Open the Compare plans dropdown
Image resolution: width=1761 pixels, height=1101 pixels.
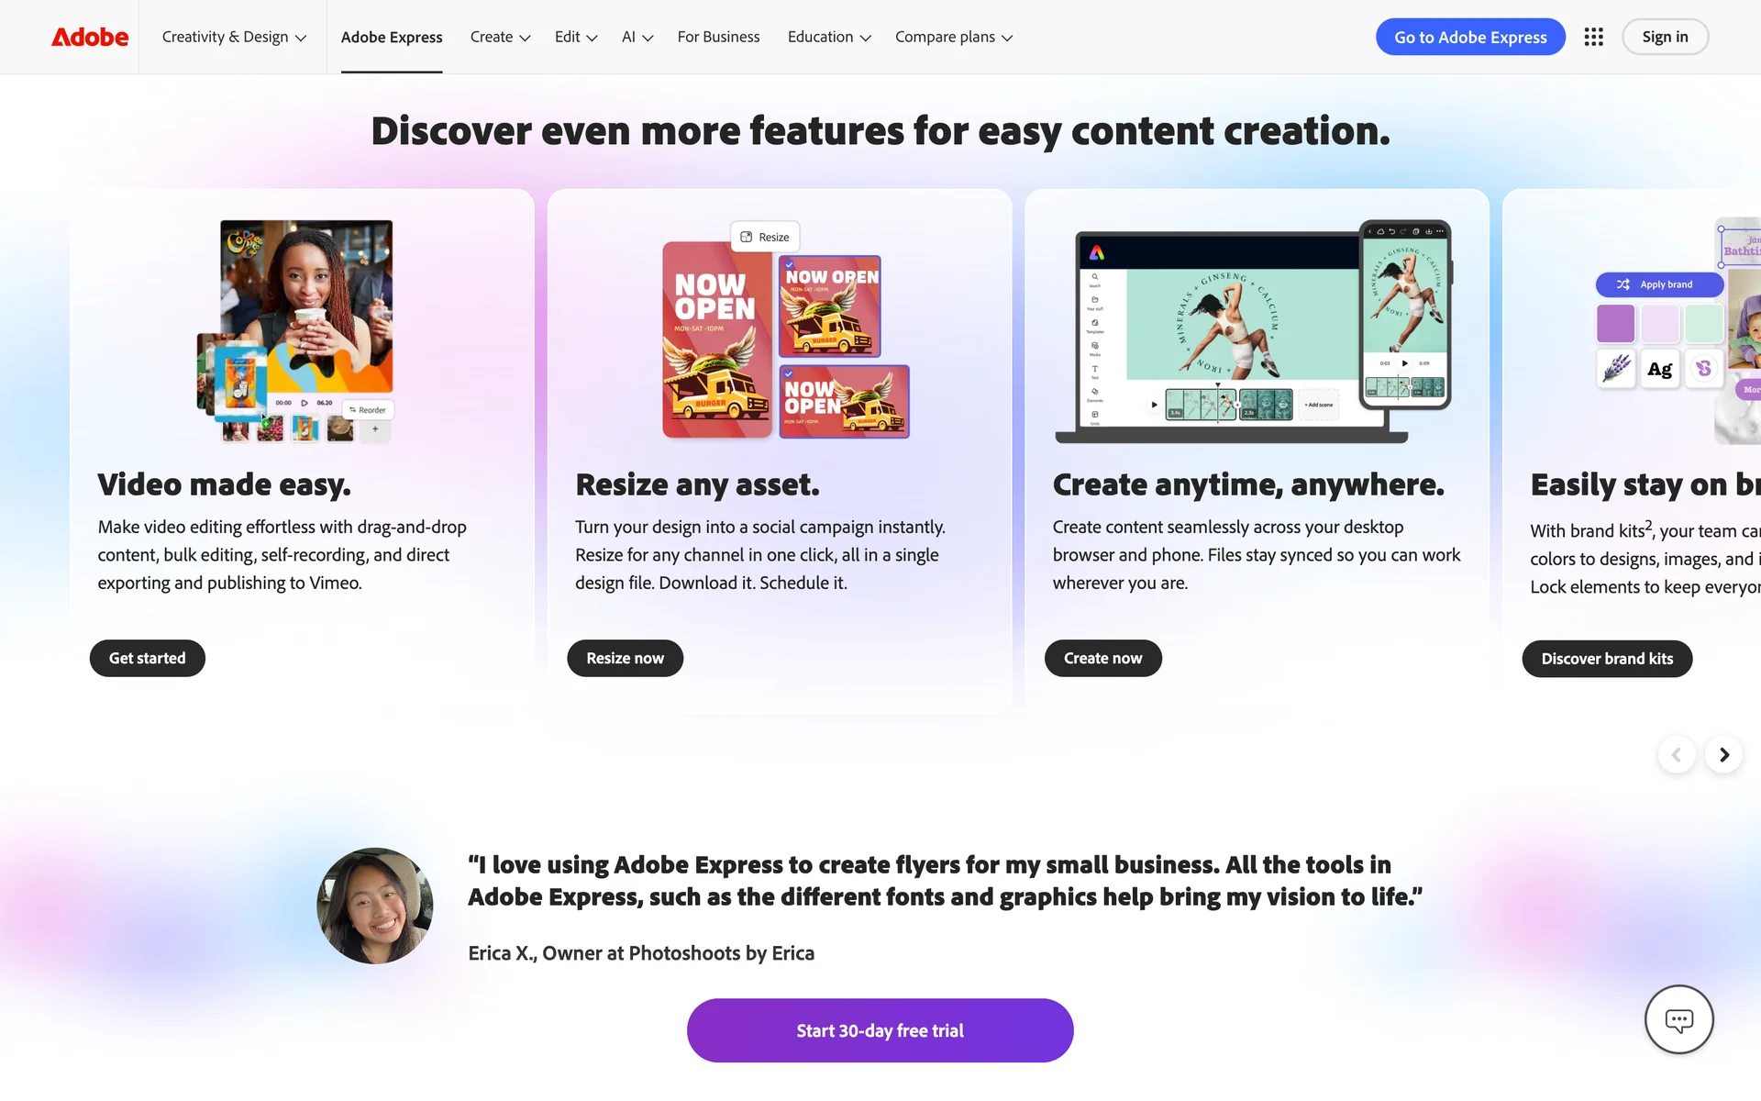tap(954, 37)
